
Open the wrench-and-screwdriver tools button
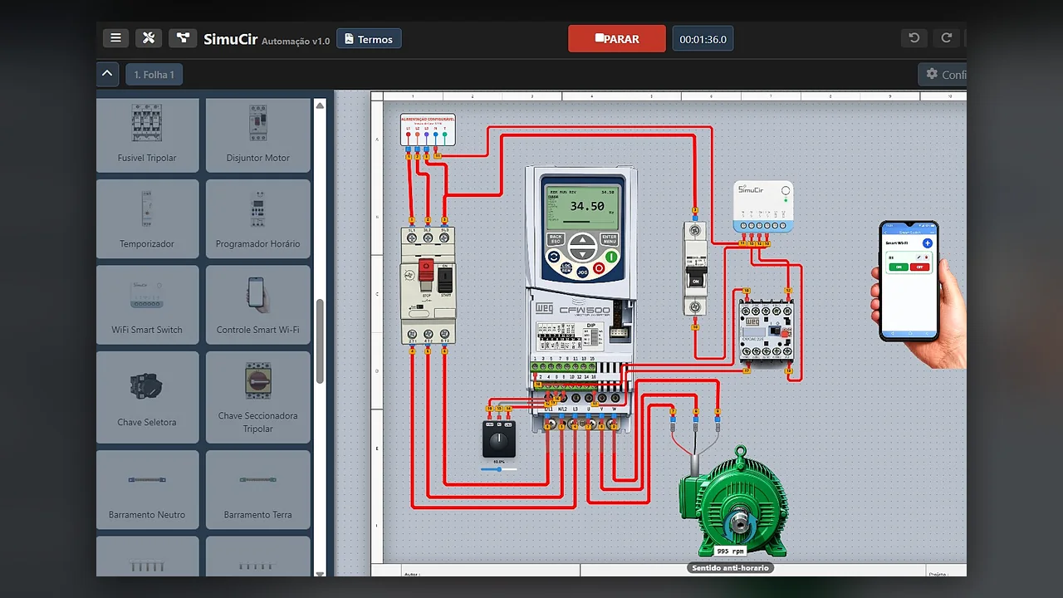149,38
